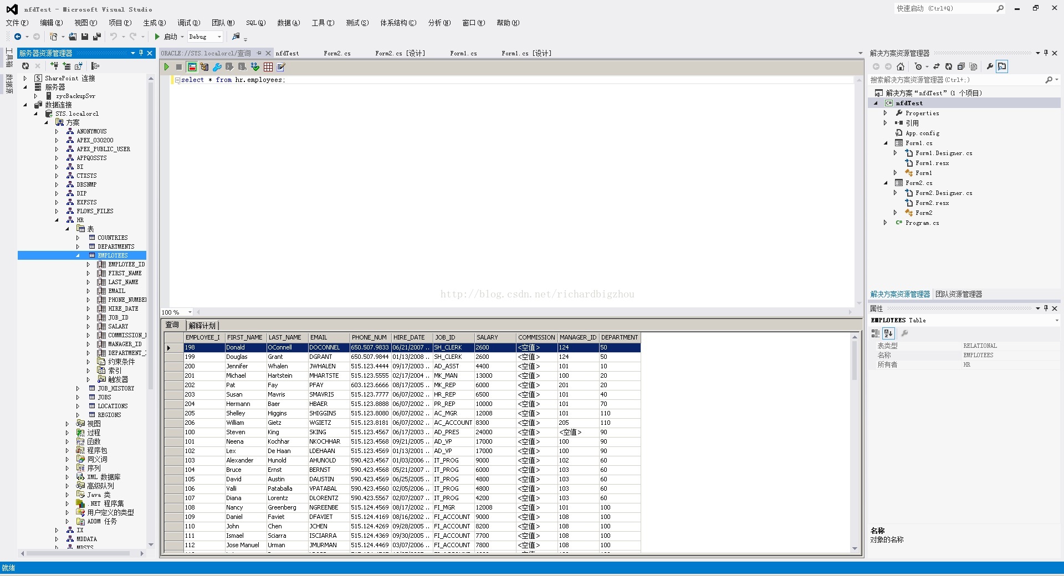Click the stop query execution icon
The height and width of the screenshot is (576, 1064).
pos(178,67)
